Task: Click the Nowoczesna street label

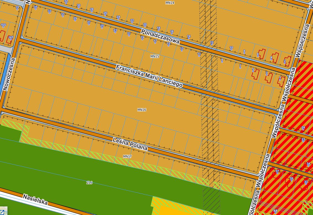Action: (x=9, y=74)
